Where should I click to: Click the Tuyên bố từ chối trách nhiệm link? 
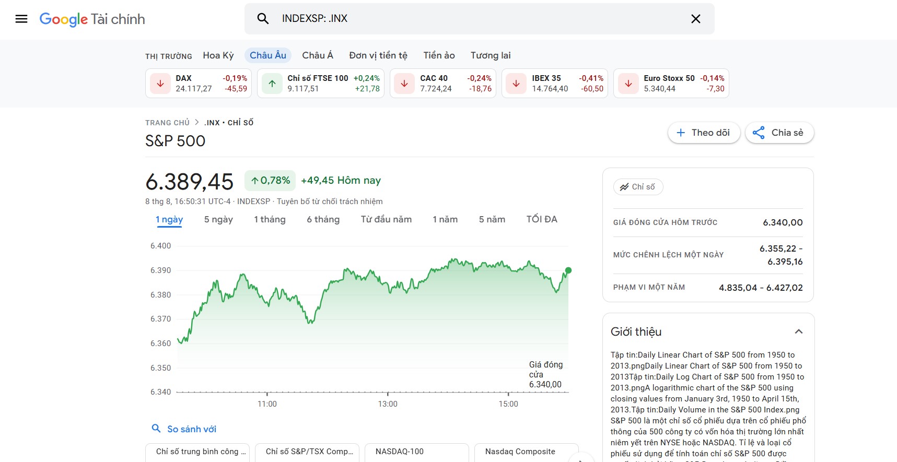tap(330, 202)
